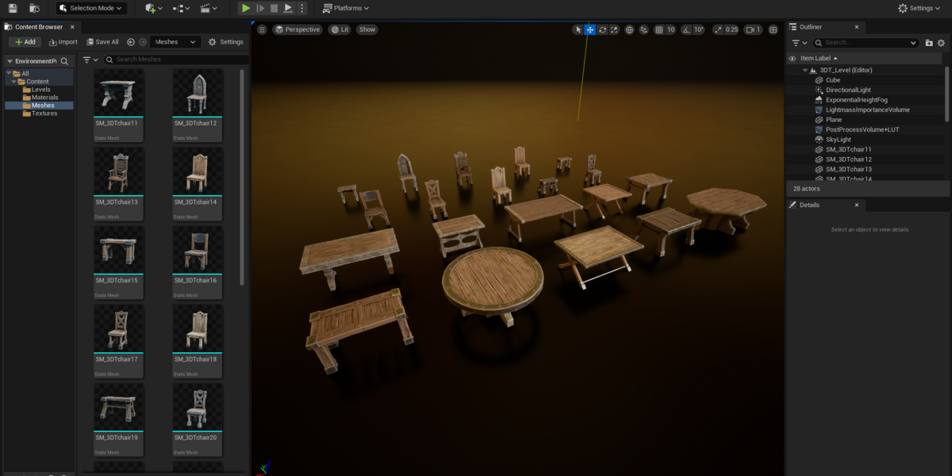Image resolution: width=952 pixels, height=476 pixels.
Task: Click the Eject from player button
Action: 288,8
